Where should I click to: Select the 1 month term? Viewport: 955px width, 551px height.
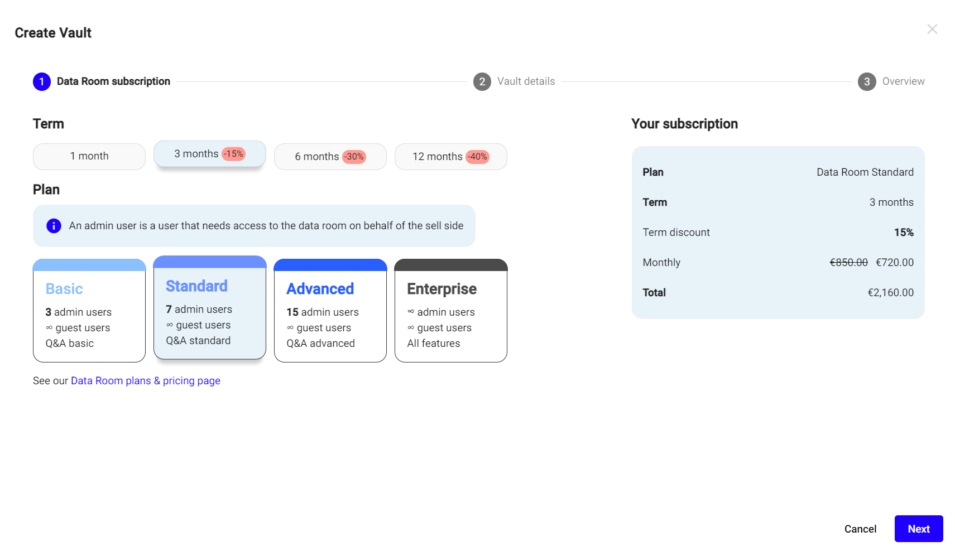pyautogui.click(x=89, y=157)
